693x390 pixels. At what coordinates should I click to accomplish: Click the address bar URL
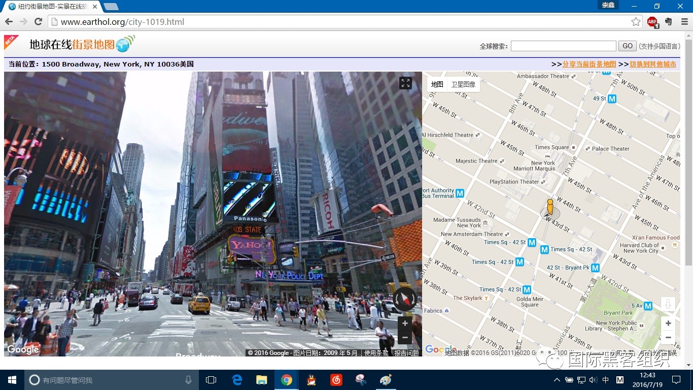[x=122, y=22]
